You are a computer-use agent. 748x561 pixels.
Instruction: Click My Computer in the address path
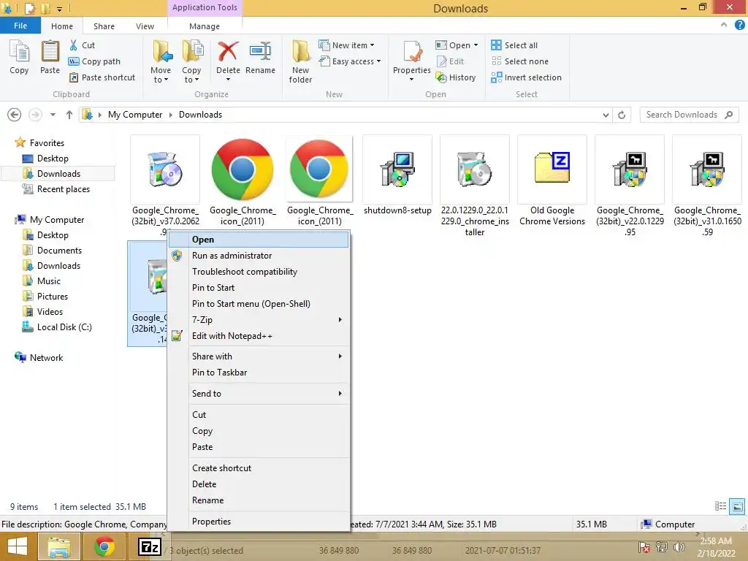coord(135,115)
